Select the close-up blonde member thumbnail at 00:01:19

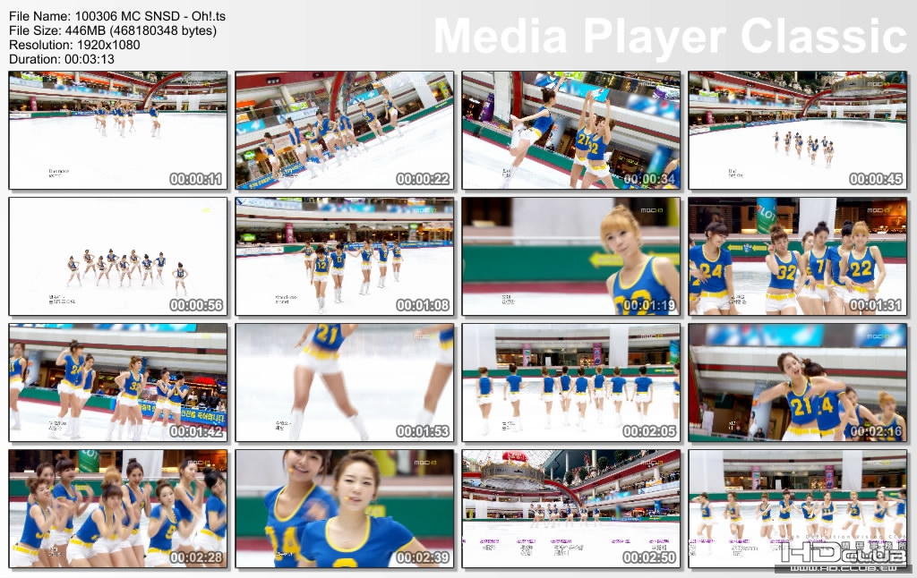[x=570, y=258]
